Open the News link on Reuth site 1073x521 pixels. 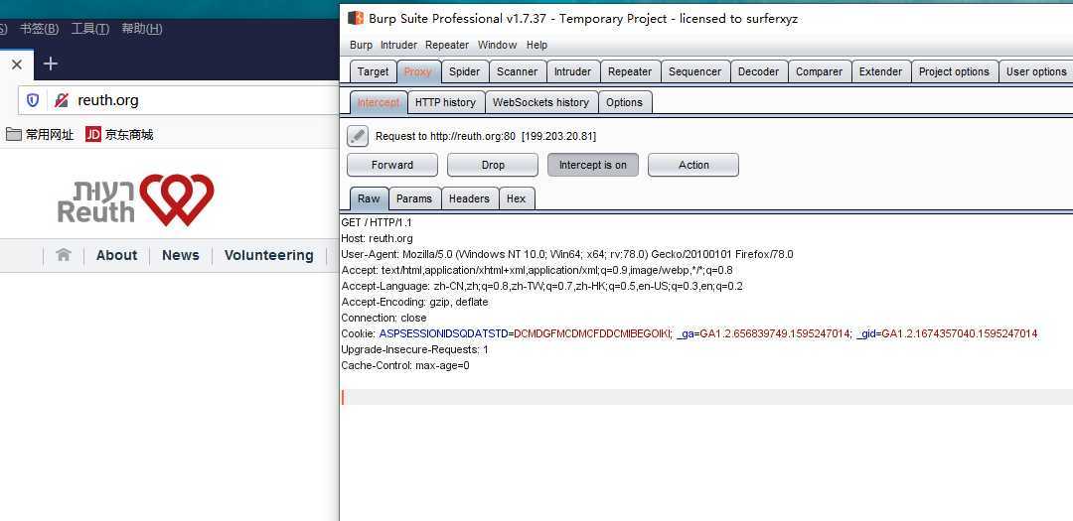click(x=181, y=255)
